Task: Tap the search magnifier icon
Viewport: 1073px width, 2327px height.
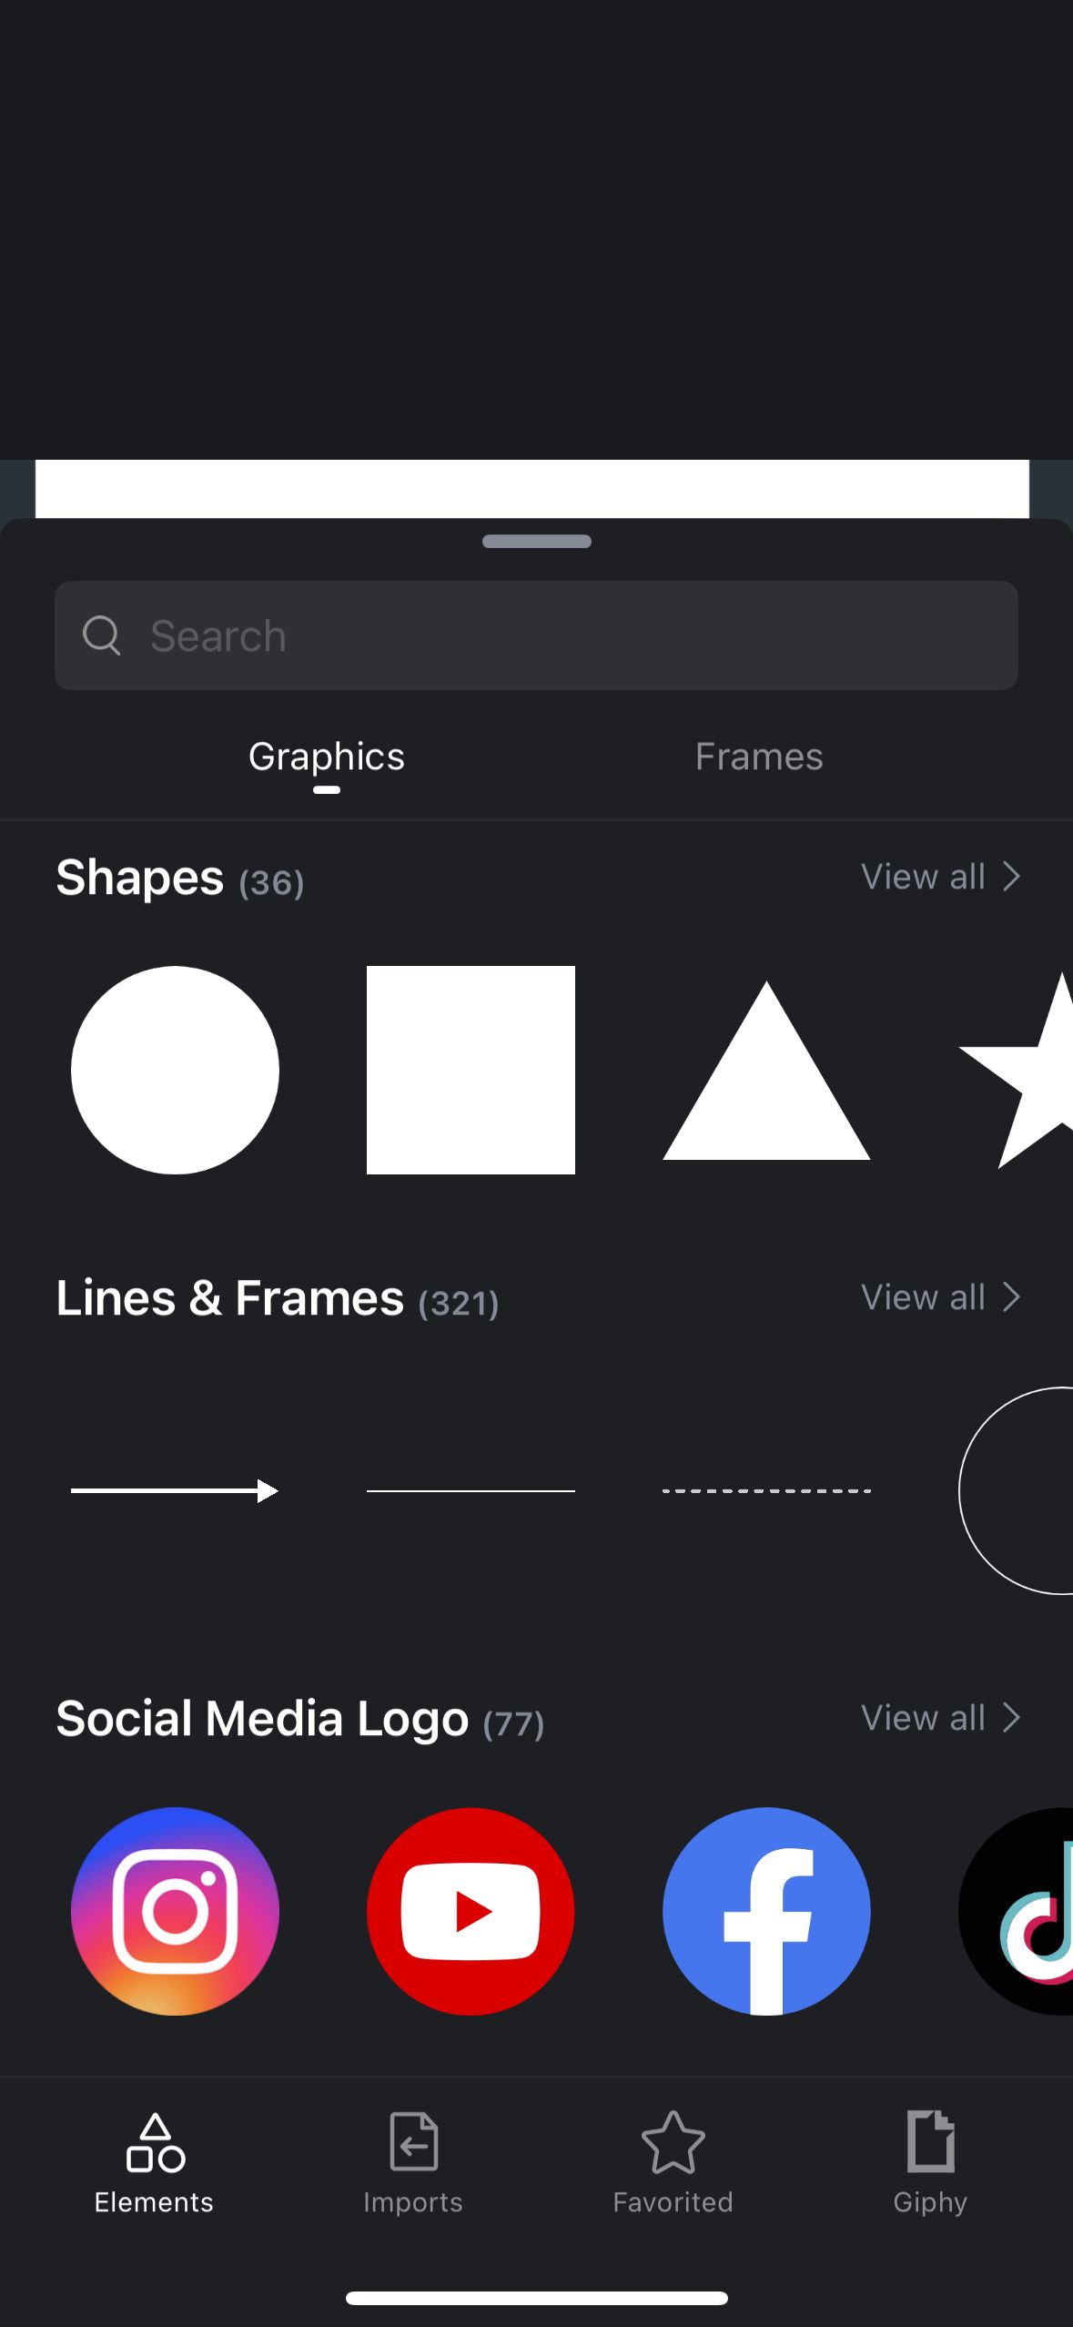Action: [x=101, y=635]
